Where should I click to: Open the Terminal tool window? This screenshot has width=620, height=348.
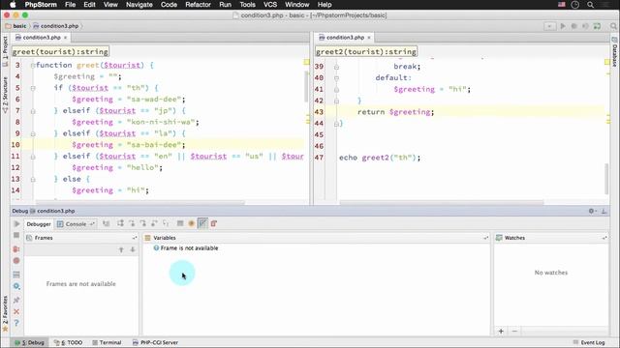click(x=107, y=342)
